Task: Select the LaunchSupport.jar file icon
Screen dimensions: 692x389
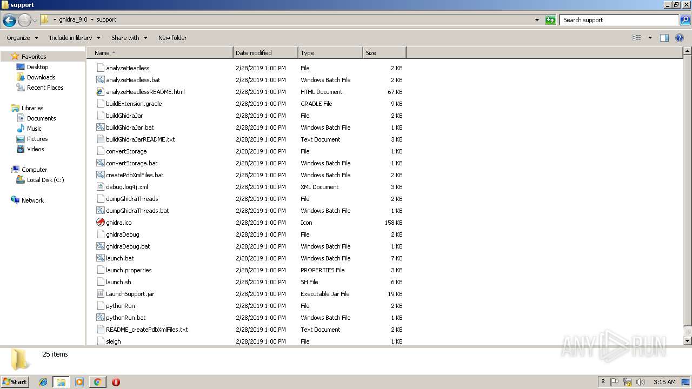Action: pyautogui.click(x=100, y=294)
